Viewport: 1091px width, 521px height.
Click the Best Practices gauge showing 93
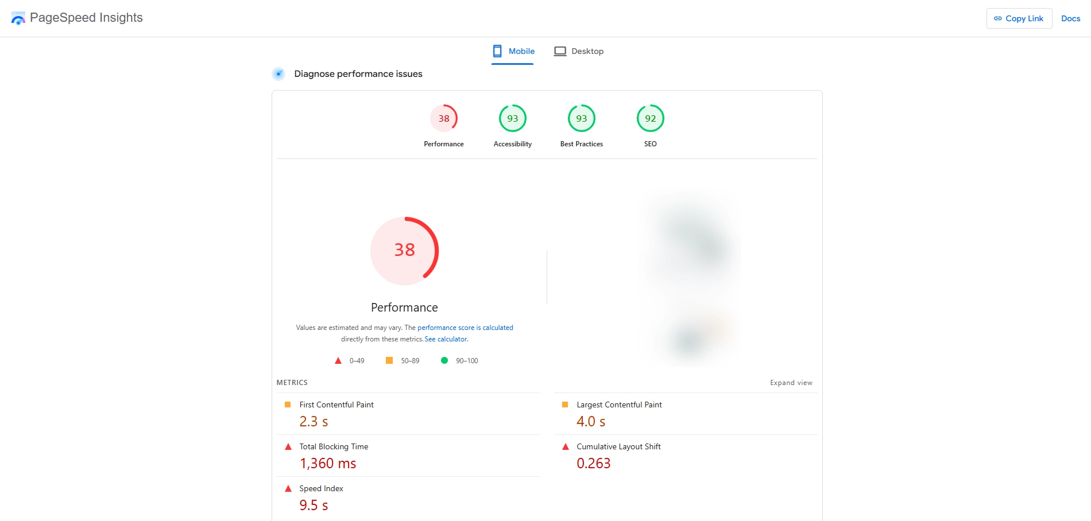point(582,118)
